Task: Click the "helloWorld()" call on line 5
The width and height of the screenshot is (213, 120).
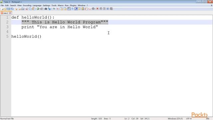Action: point(26,36)
